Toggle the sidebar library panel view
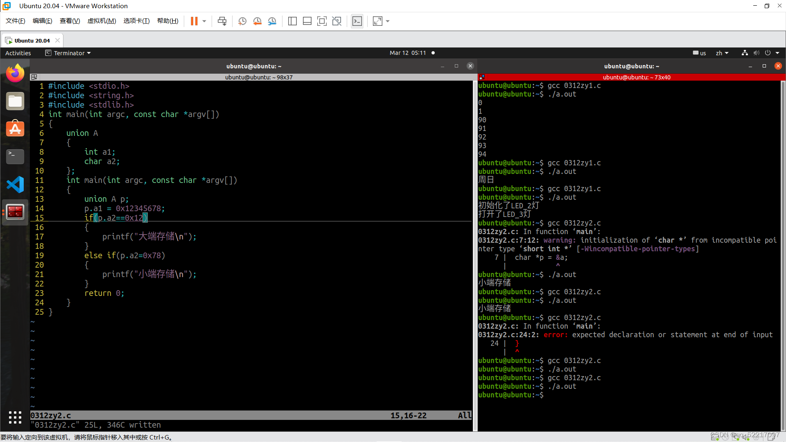Viewport: 786px width, 442px height. (292, 21)
